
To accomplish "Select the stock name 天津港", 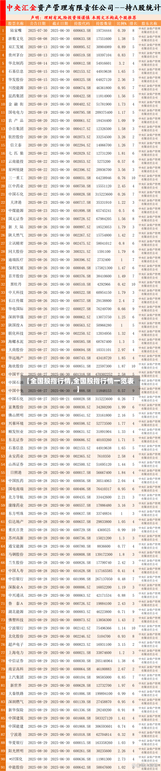I will (x=16, y=202).
